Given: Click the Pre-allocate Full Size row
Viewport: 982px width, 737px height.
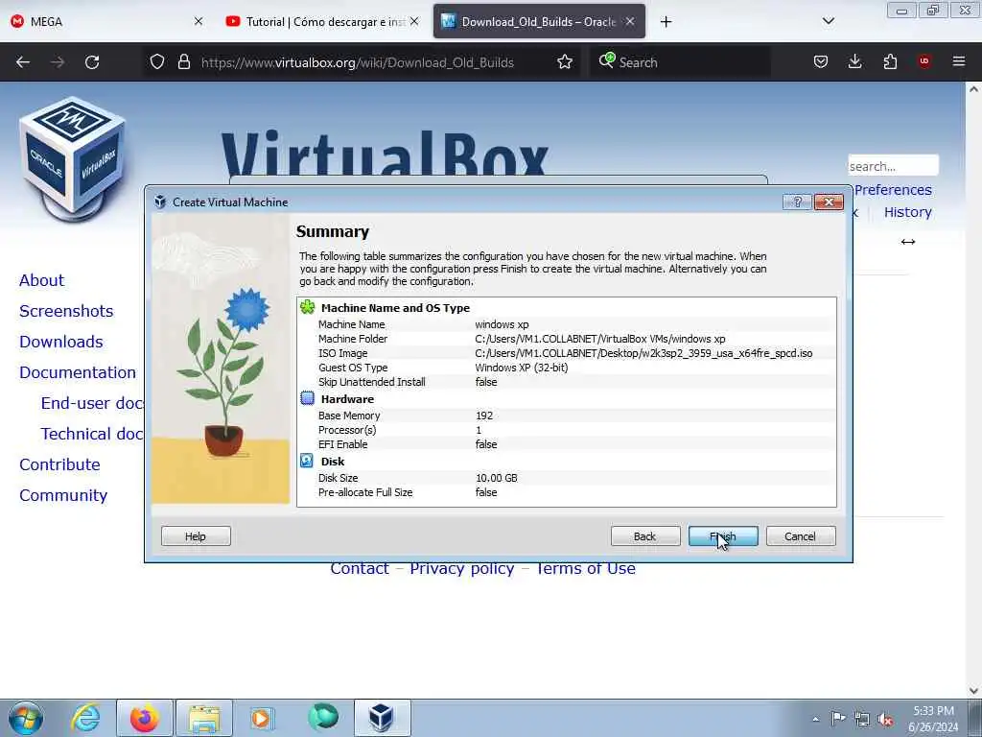Looking at the screenshot, I should tap(567, 492).
